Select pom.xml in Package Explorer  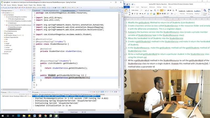(8, 51)
